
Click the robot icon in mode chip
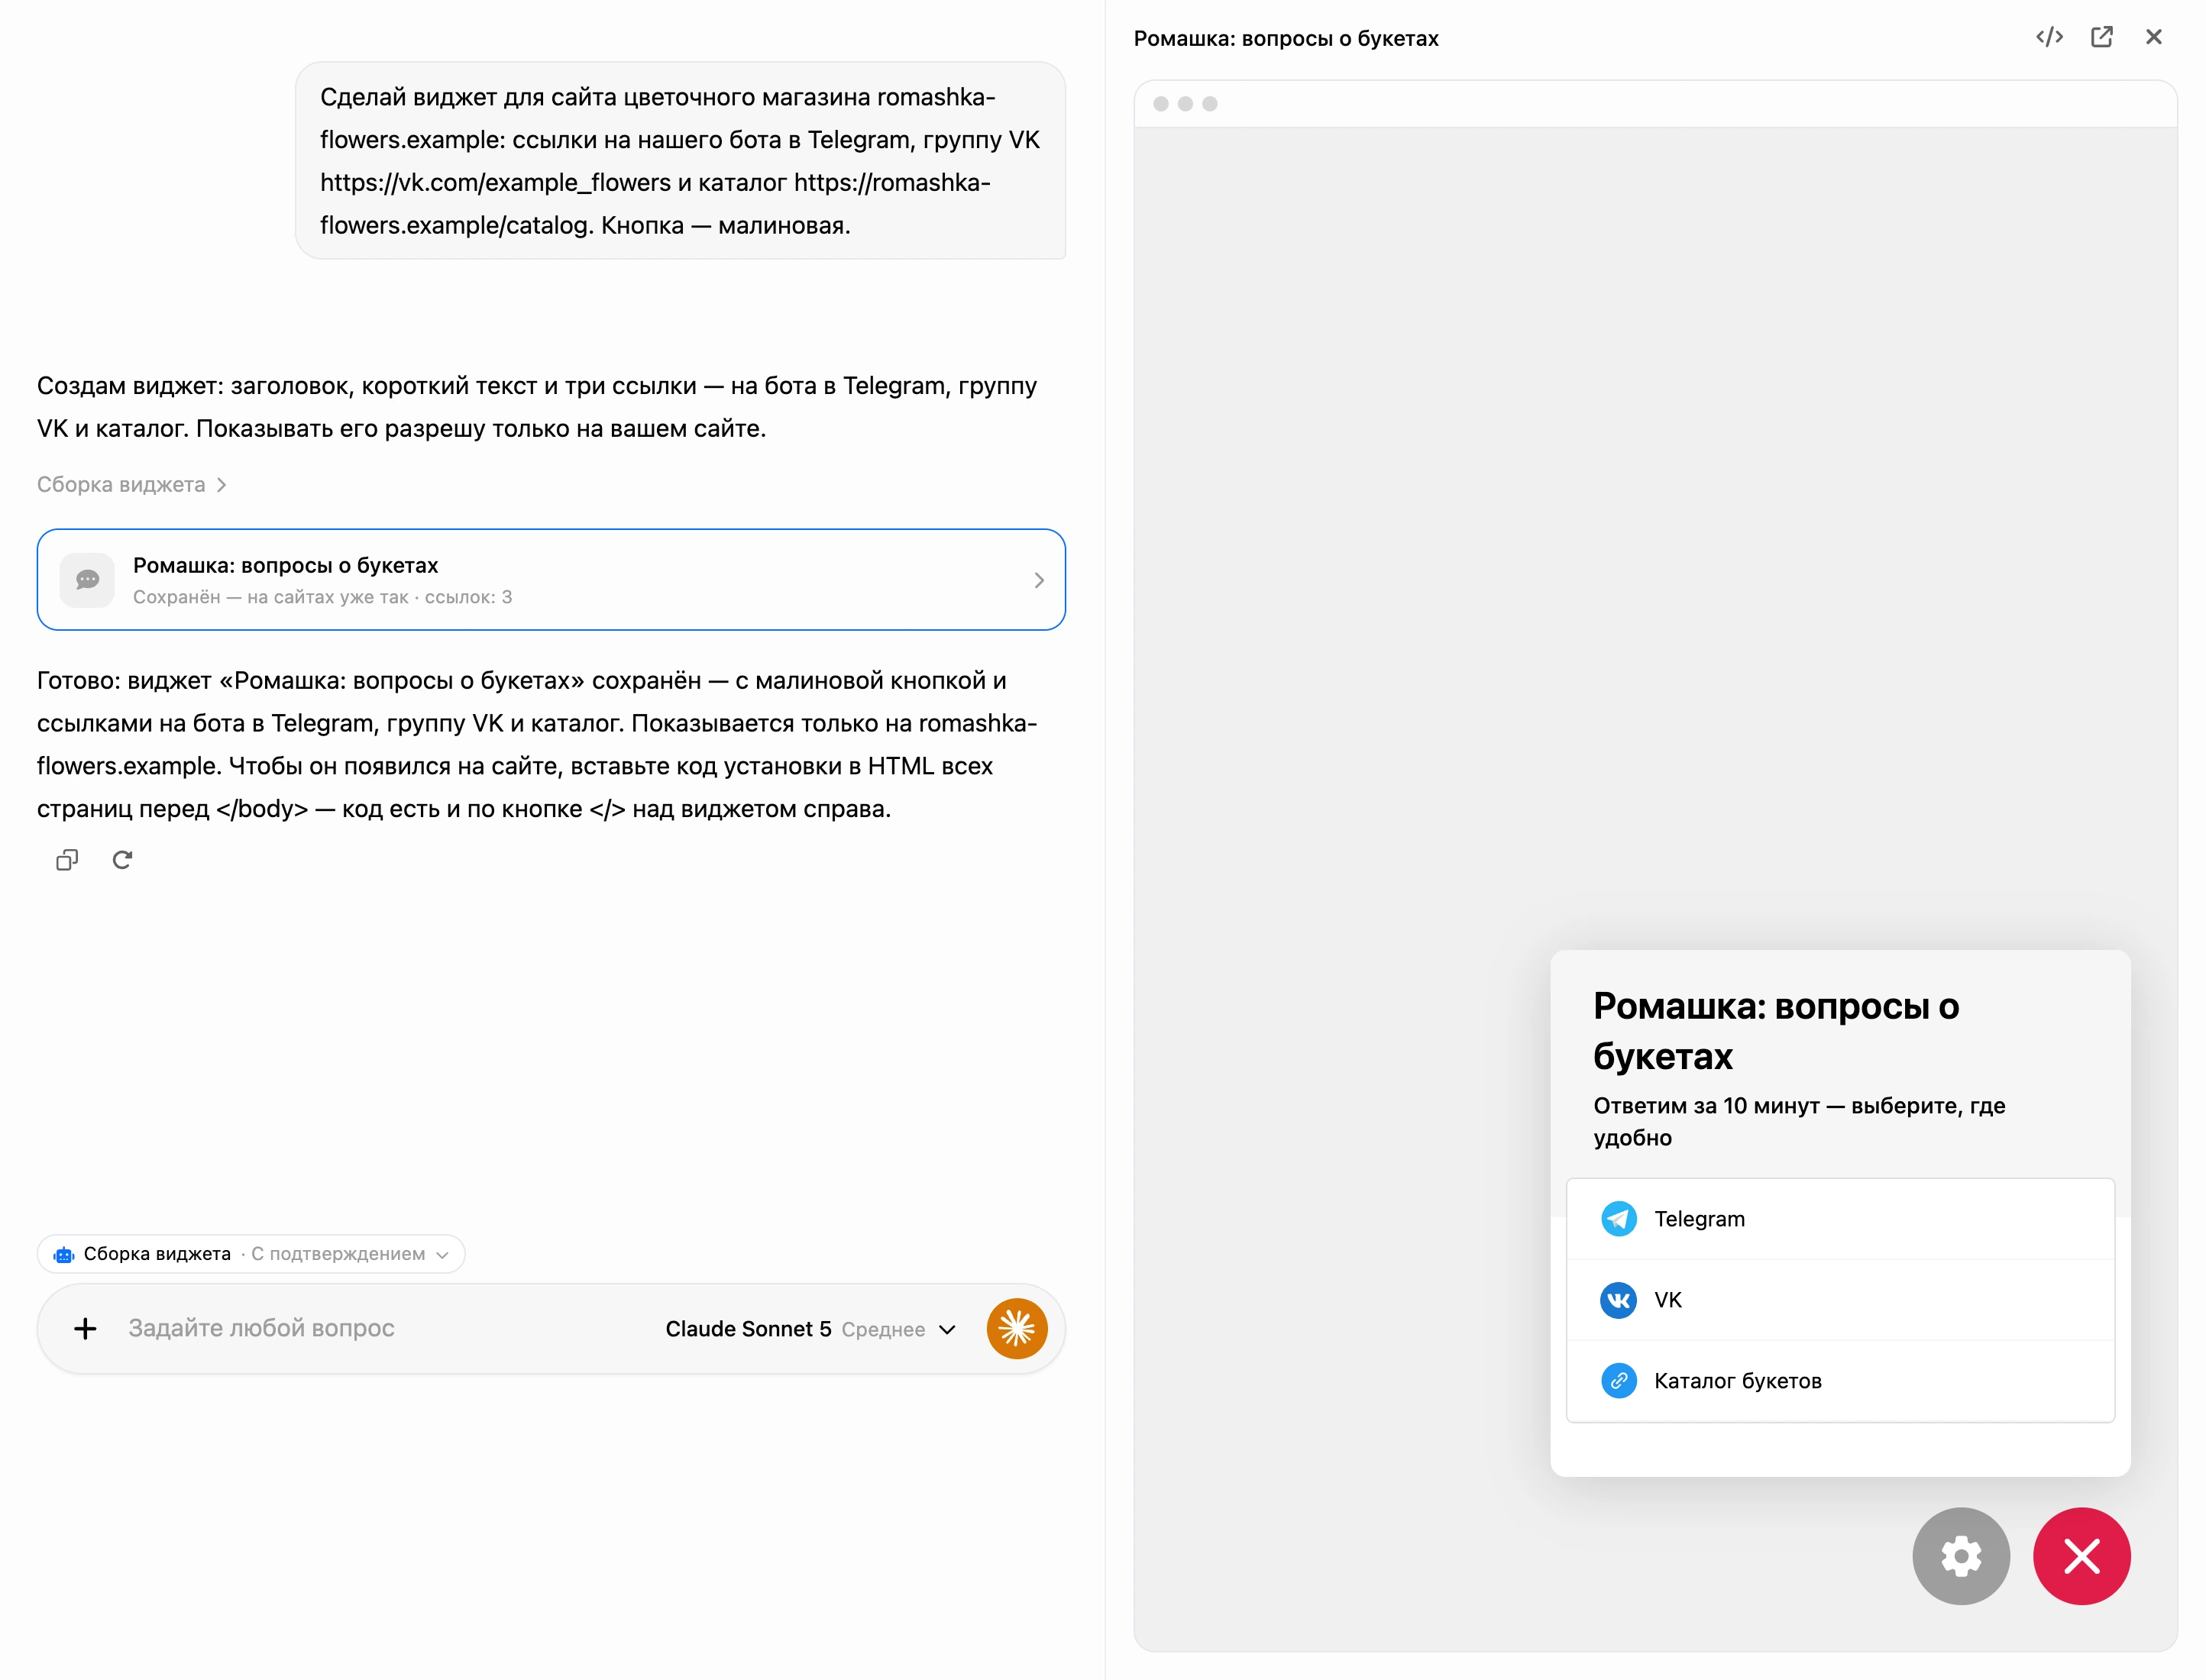(64, 1254)
